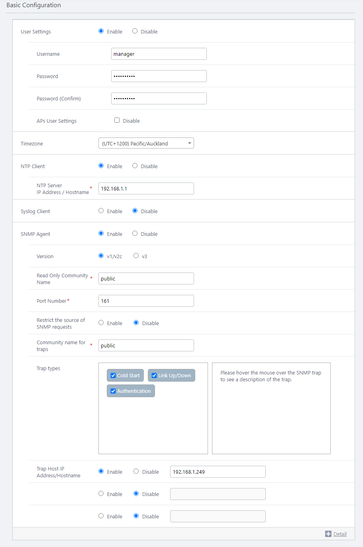The width and height of the screenshot is (363, 547).
Task: Click the plus icon beside Detail
Action: (328, 534)
